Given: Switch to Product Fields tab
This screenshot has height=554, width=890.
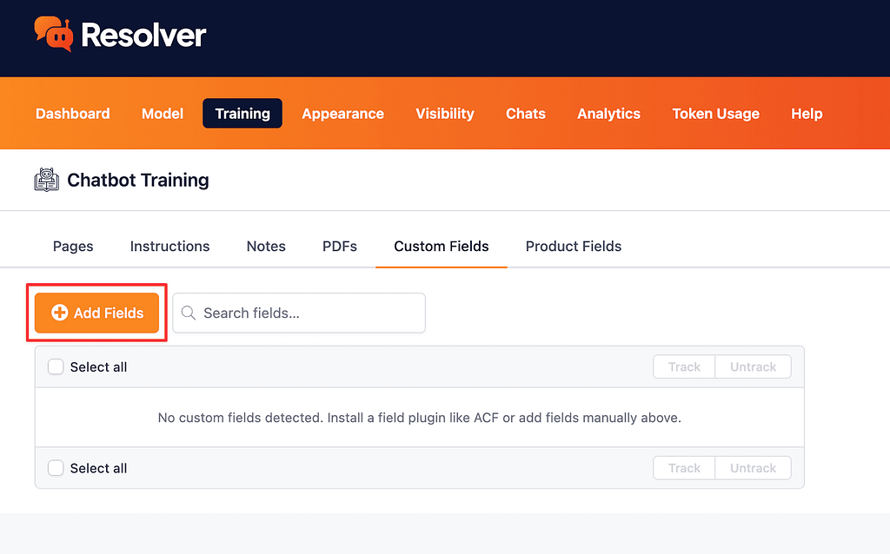Looking at the screenshot, I should pos(574,246).
